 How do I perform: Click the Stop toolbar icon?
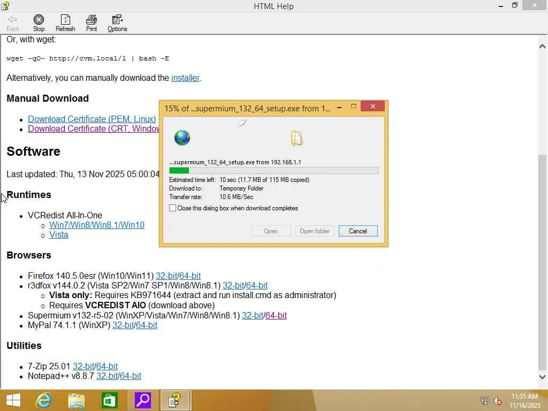click(39, 23)
